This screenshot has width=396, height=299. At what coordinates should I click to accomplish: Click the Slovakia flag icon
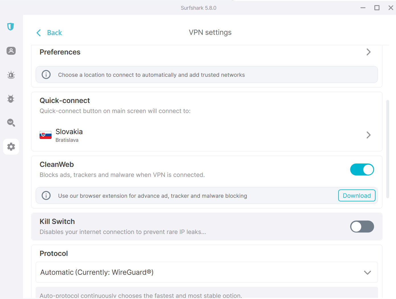[x=46, y=135]
